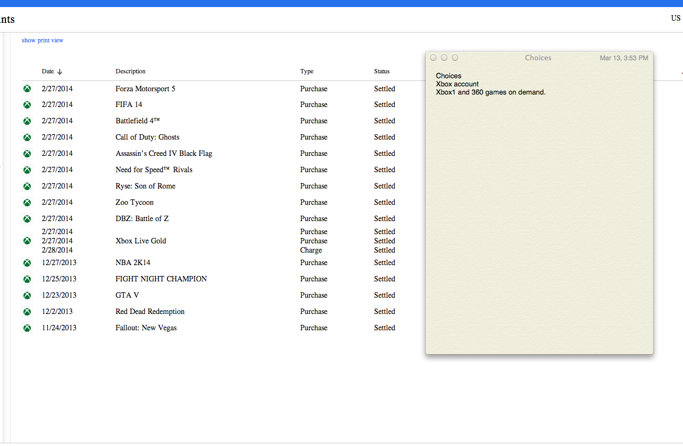Image resolution: width=683 pixels, height=446 pixels.
Task: Select GTA V description
Action: tap(127, 295)
